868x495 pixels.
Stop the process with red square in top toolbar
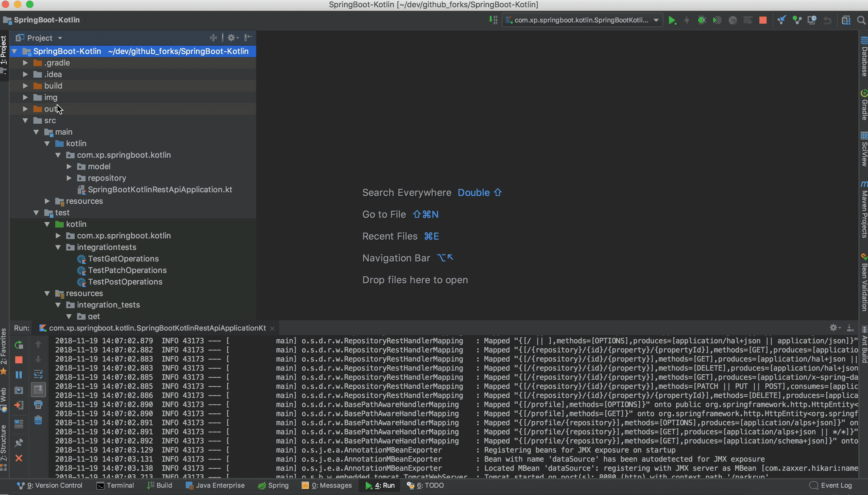pos(763,20)
